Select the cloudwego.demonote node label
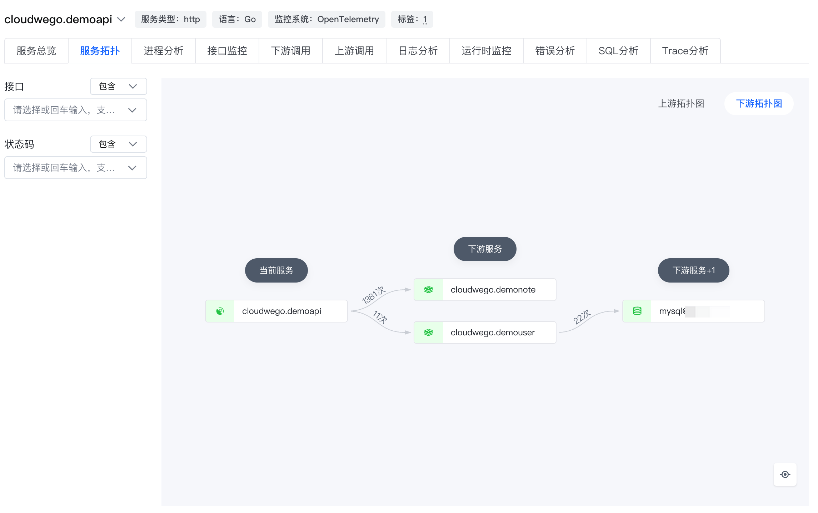The height and width of the screenshot is (513, 818). point(493,290)
